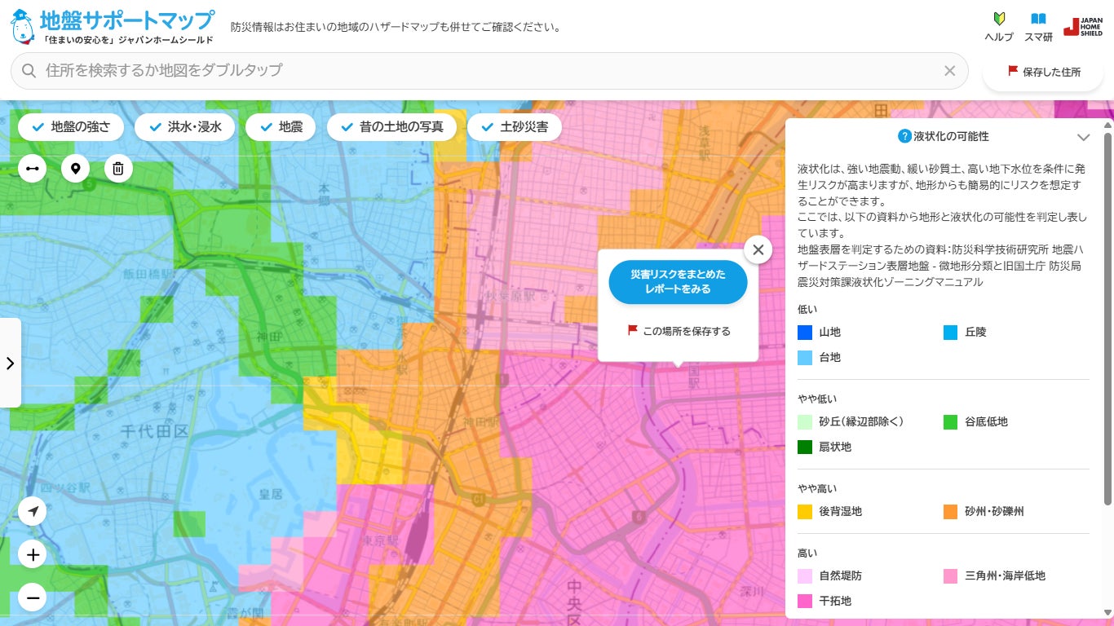Toggle the 土砂災害 layer

point(515,127)
